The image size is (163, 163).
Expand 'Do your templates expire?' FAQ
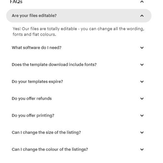pyautogui.click(x=79, y=81)
